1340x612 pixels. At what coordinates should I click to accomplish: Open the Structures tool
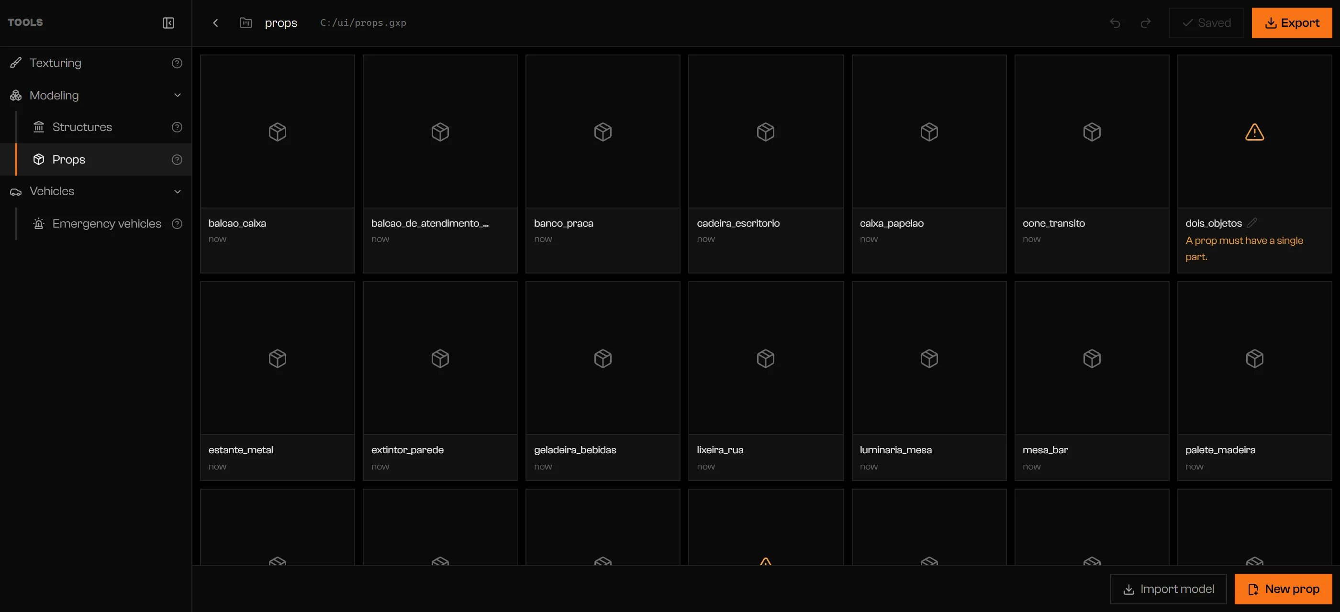point(96,127)
